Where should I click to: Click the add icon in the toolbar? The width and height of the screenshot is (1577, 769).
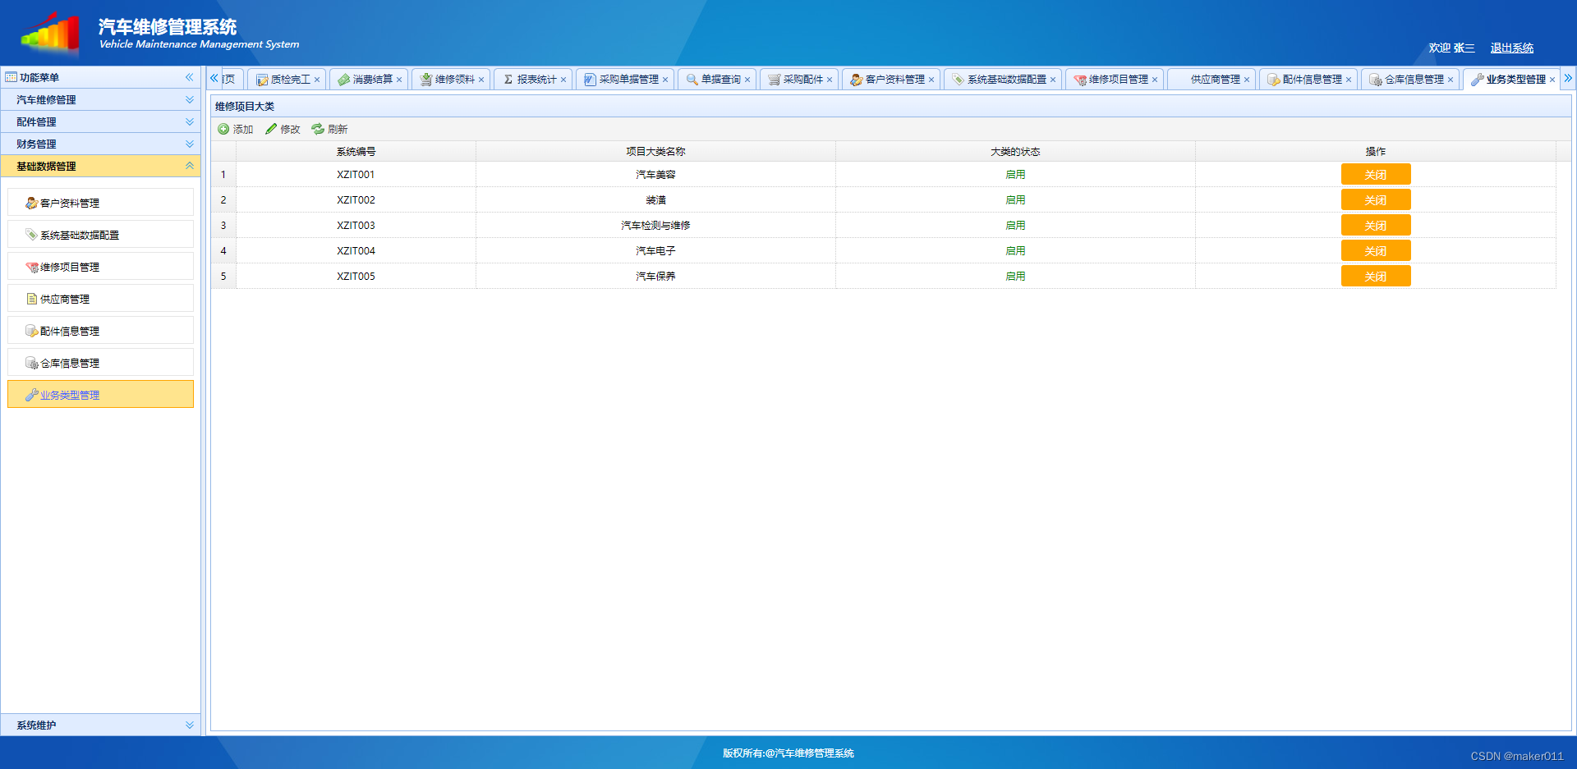point(223,129)
